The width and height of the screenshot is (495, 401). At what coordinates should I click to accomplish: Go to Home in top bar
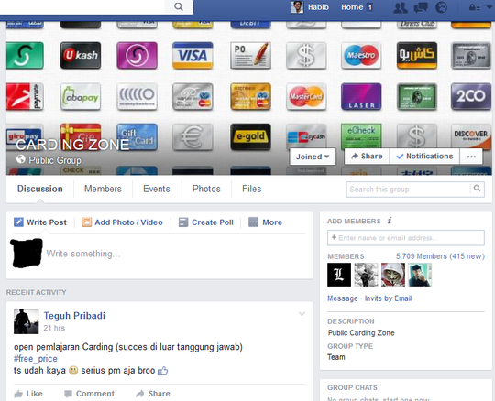pos(352,7)
